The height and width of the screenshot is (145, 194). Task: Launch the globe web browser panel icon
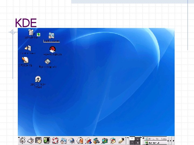(x=72, y=140)
